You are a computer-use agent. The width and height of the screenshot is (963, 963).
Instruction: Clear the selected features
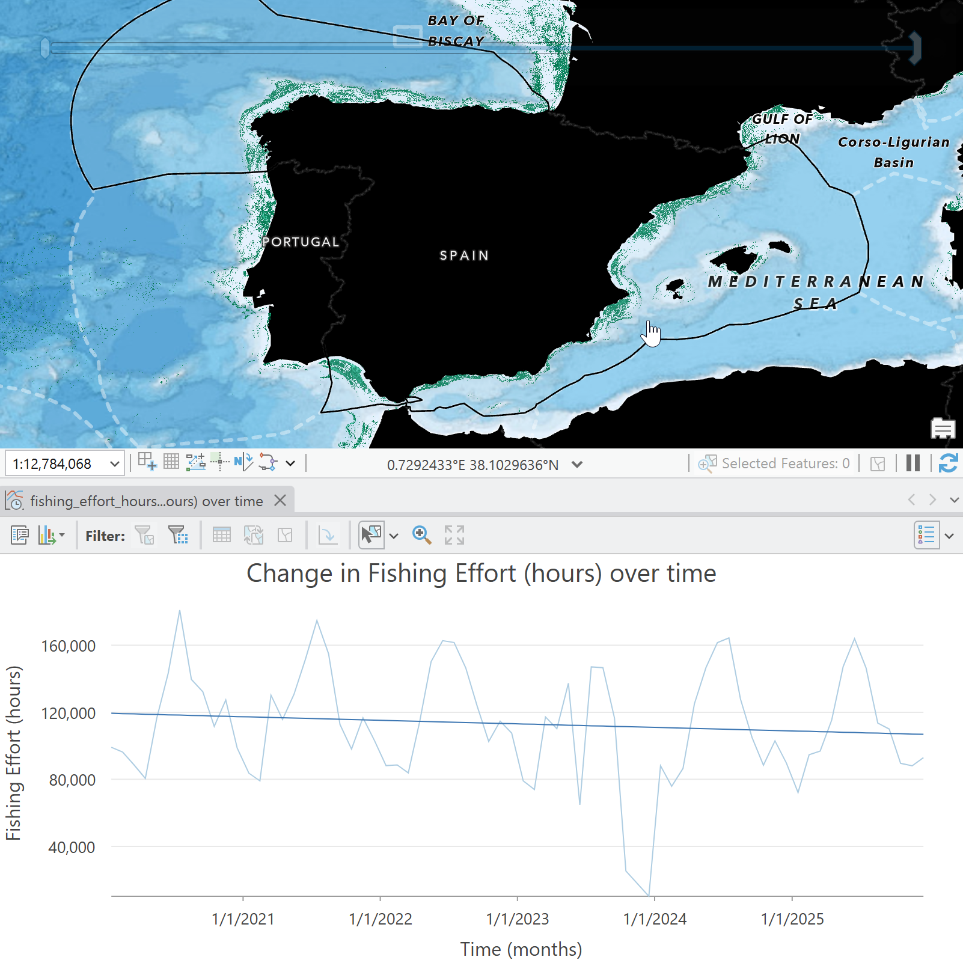pyautogui.click(x=878, y=463)
